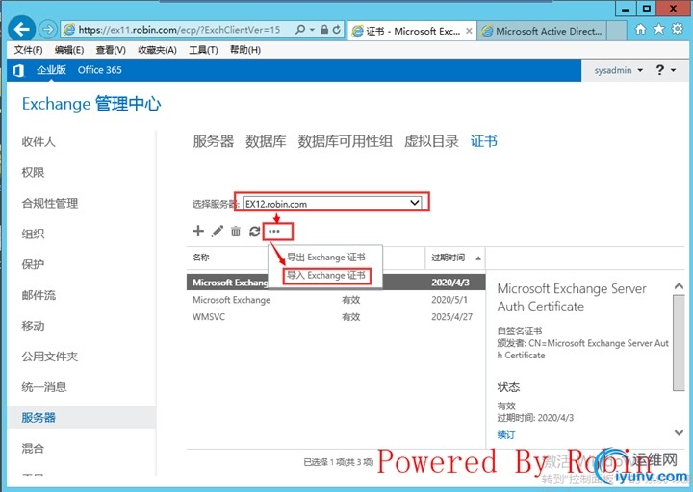Switch to the 数据库可用性组 tab
Screen dimensions: 693x492
coord(346,141)
